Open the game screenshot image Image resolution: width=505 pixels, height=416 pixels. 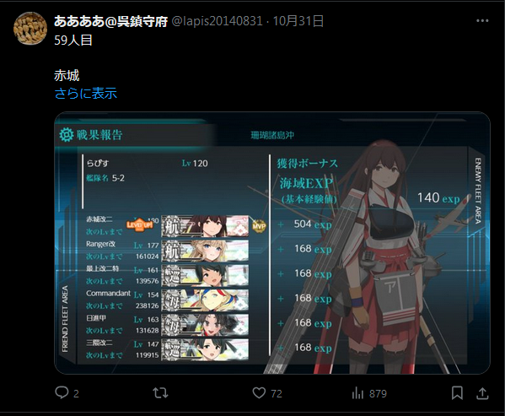click(x=272, y=243)
